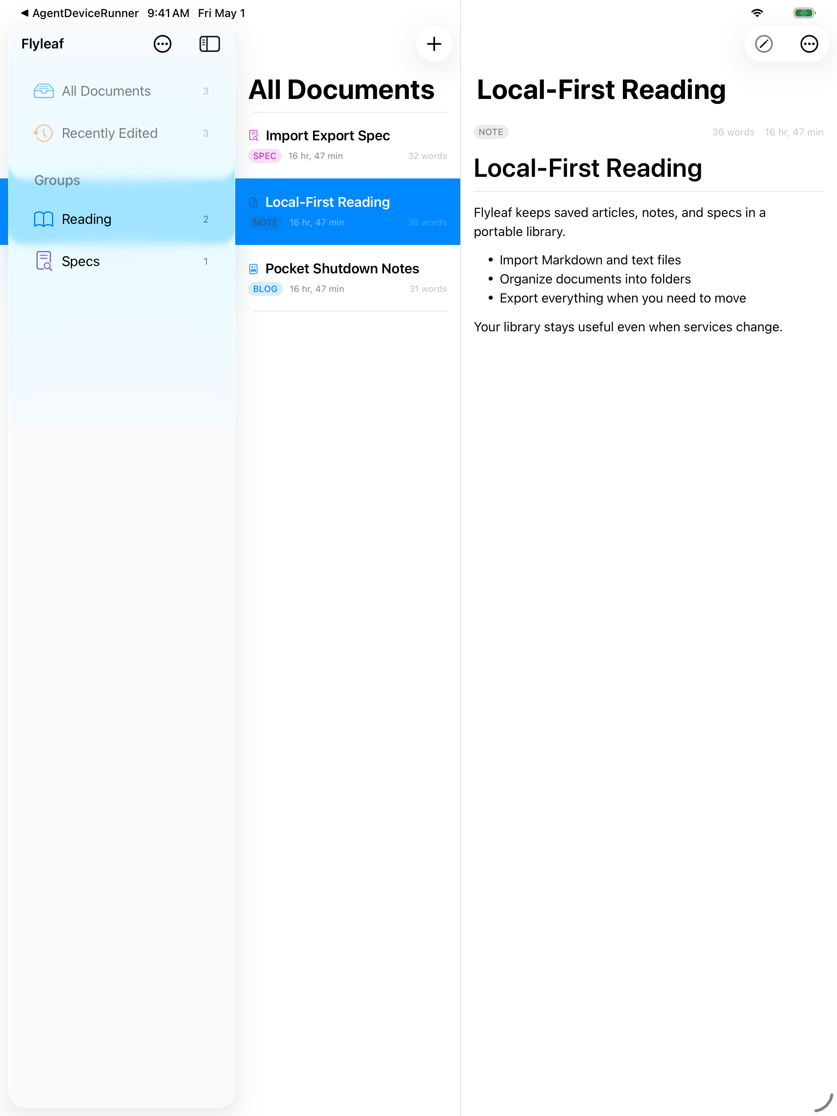Open the Import Export Spec document
Image resolution: width=837 pixels, height=1116 pixels.
click(348, 145)
